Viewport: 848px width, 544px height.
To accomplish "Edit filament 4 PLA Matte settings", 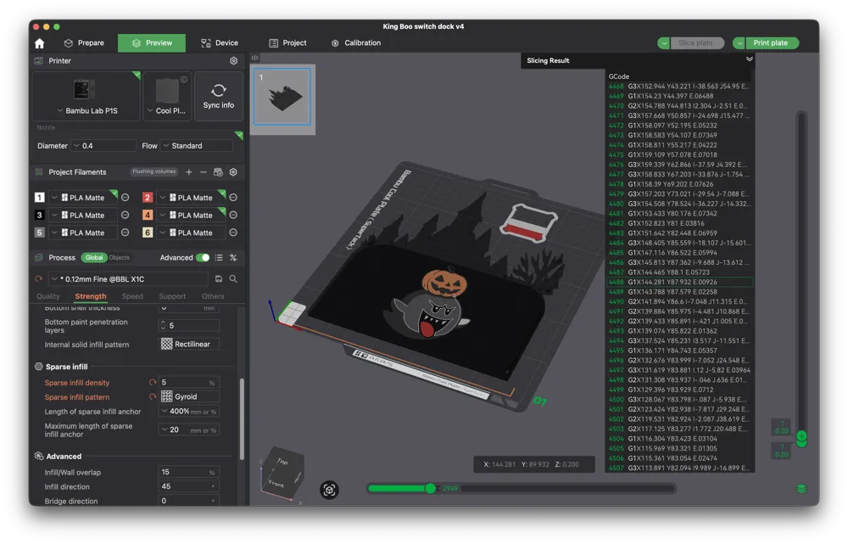I will coord(233,215).
